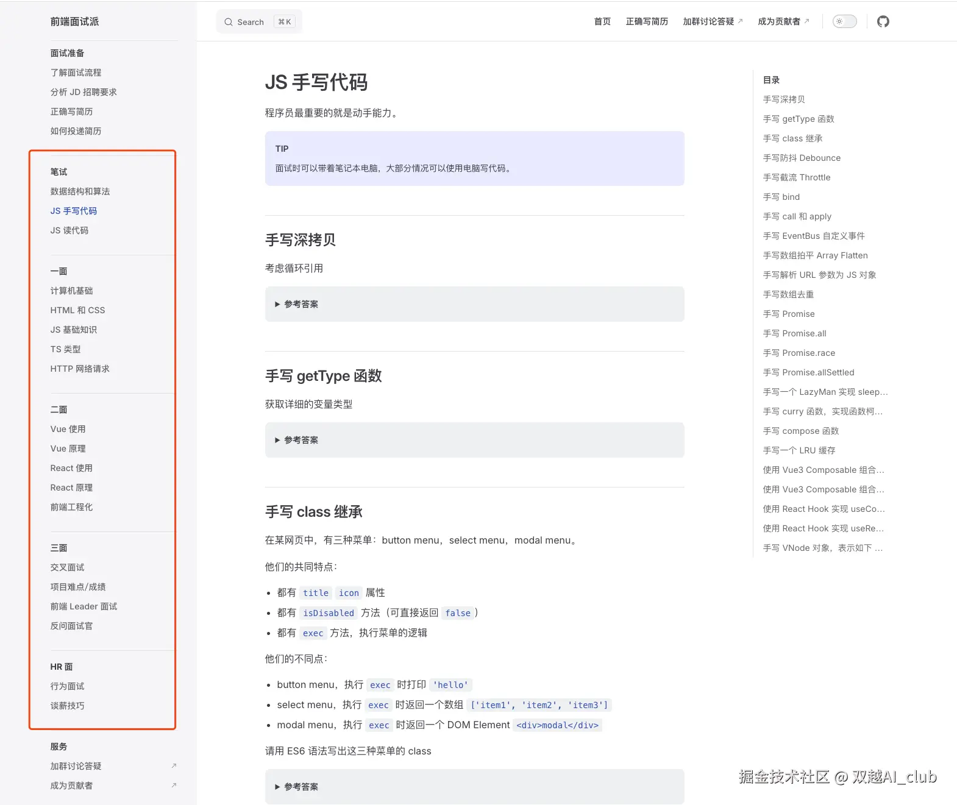Jump to 手写 Promise.all in contents

(795, 333)
